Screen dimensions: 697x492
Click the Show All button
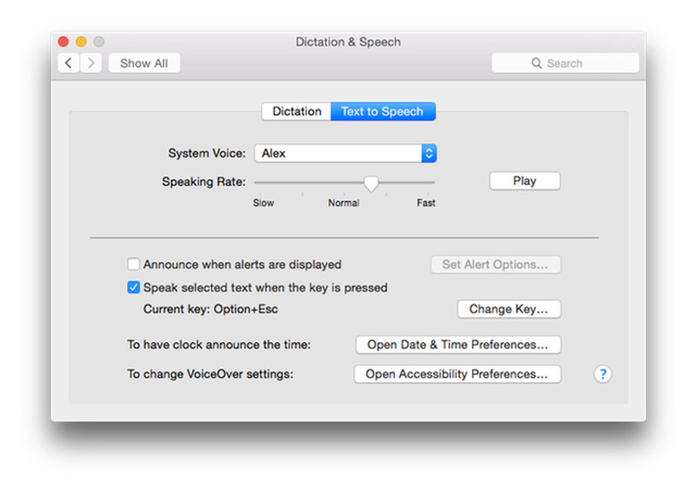(144, 63)
